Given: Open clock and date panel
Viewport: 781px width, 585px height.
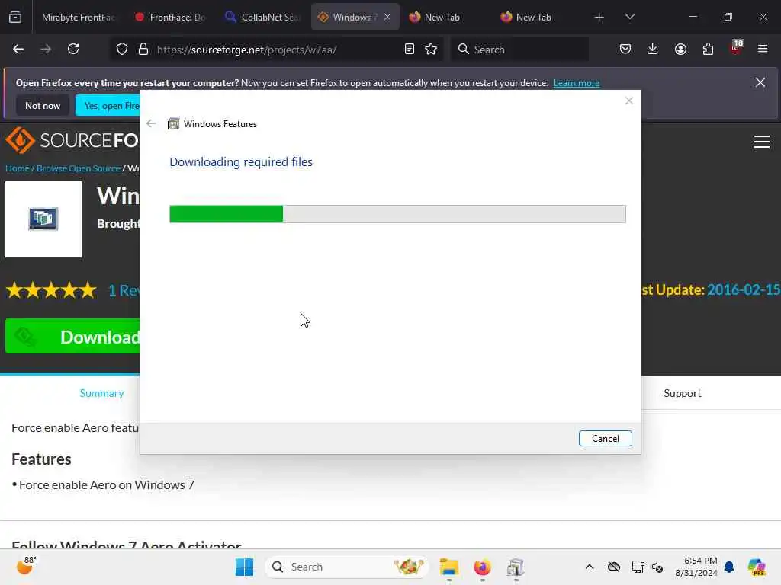Looking at the screenshot, I should (696, 567).
